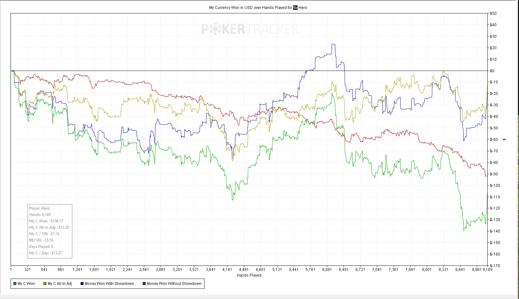Select the "2,561" x-axis tick label
Viewport: 519px width, 299px height.
coord(144,270)
